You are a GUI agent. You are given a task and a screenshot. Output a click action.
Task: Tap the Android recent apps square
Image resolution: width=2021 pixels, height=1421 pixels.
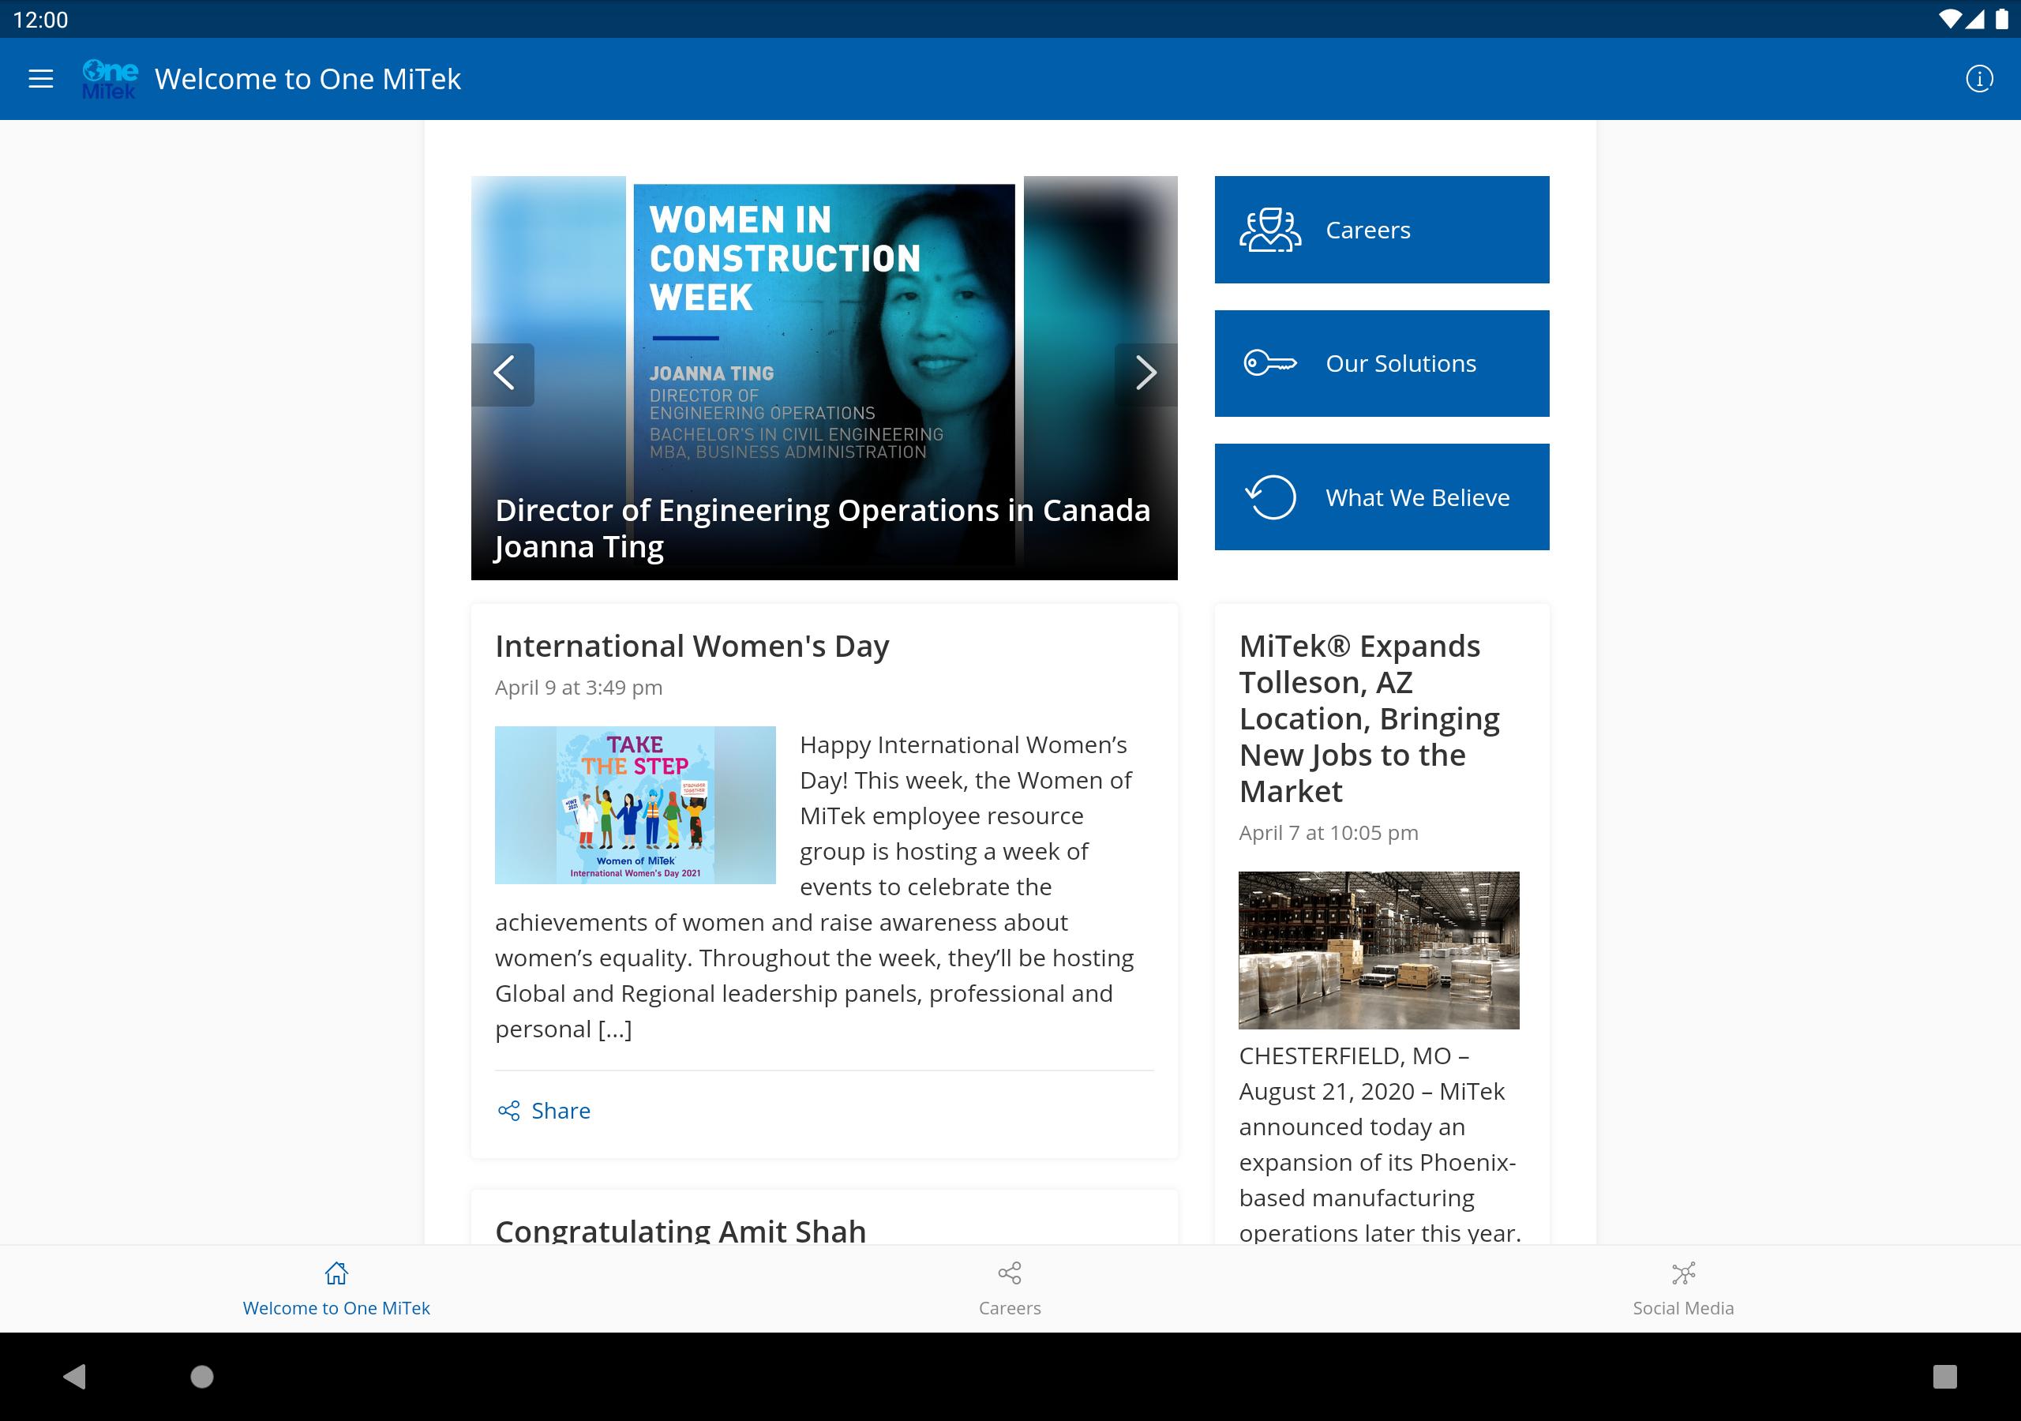click(1944, 1376)
